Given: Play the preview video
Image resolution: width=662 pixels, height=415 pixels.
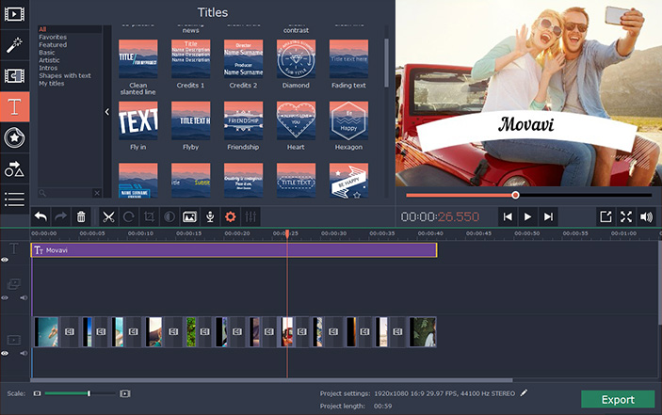Looking at the screenshot, I should (527, 216).
